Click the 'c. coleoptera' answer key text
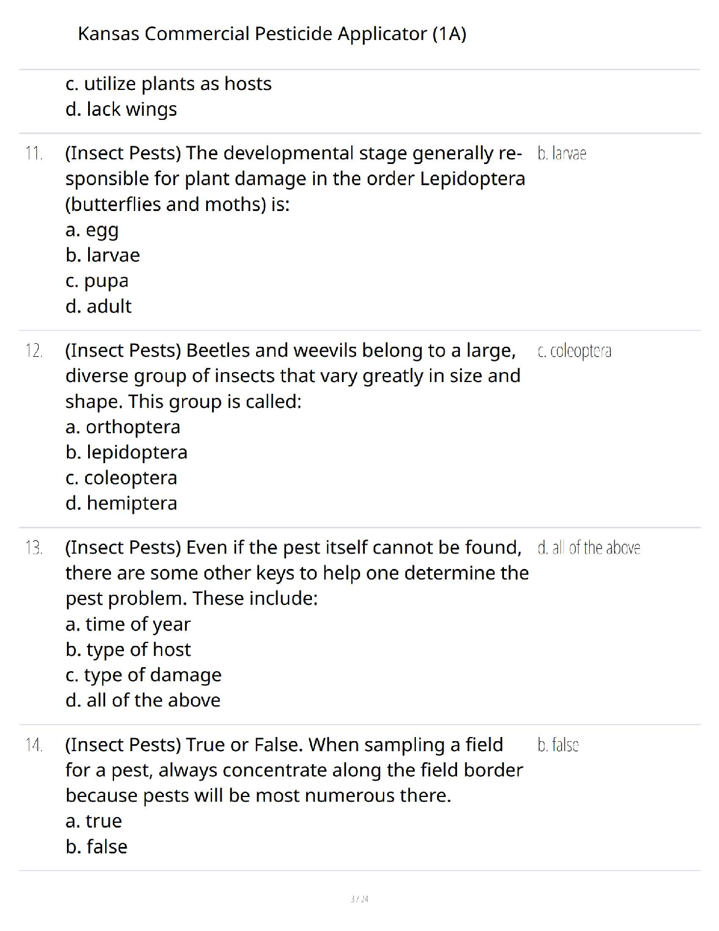 coord(574,351)
